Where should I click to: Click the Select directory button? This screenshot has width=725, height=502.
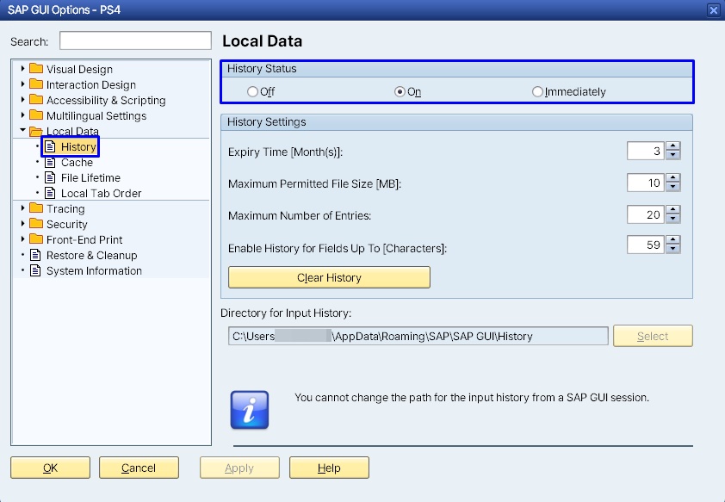(653, 336)
